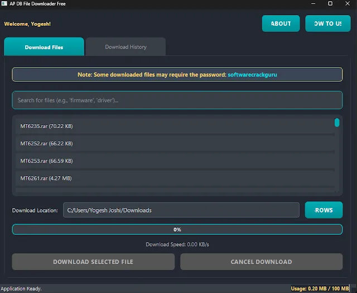Click Download Selected File button
357x293 pixels.
point(93,262)
